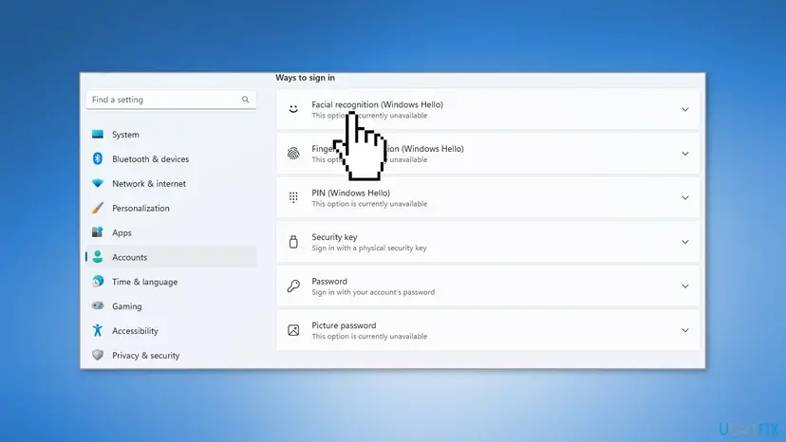Viewport: 786px width, 442px height.
Task: Select Accounts in the sidebar
Action: click(x=172, y=257)
